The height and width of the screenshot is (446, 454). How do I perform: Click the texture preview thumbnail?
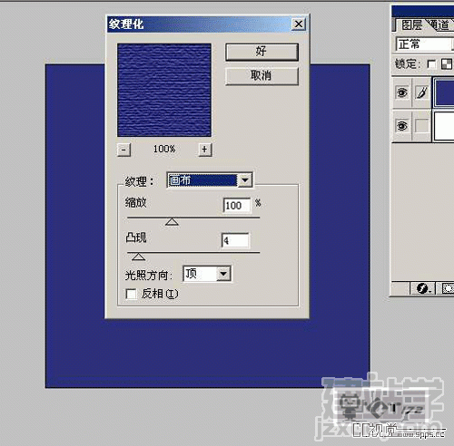[x=164, y=90]
